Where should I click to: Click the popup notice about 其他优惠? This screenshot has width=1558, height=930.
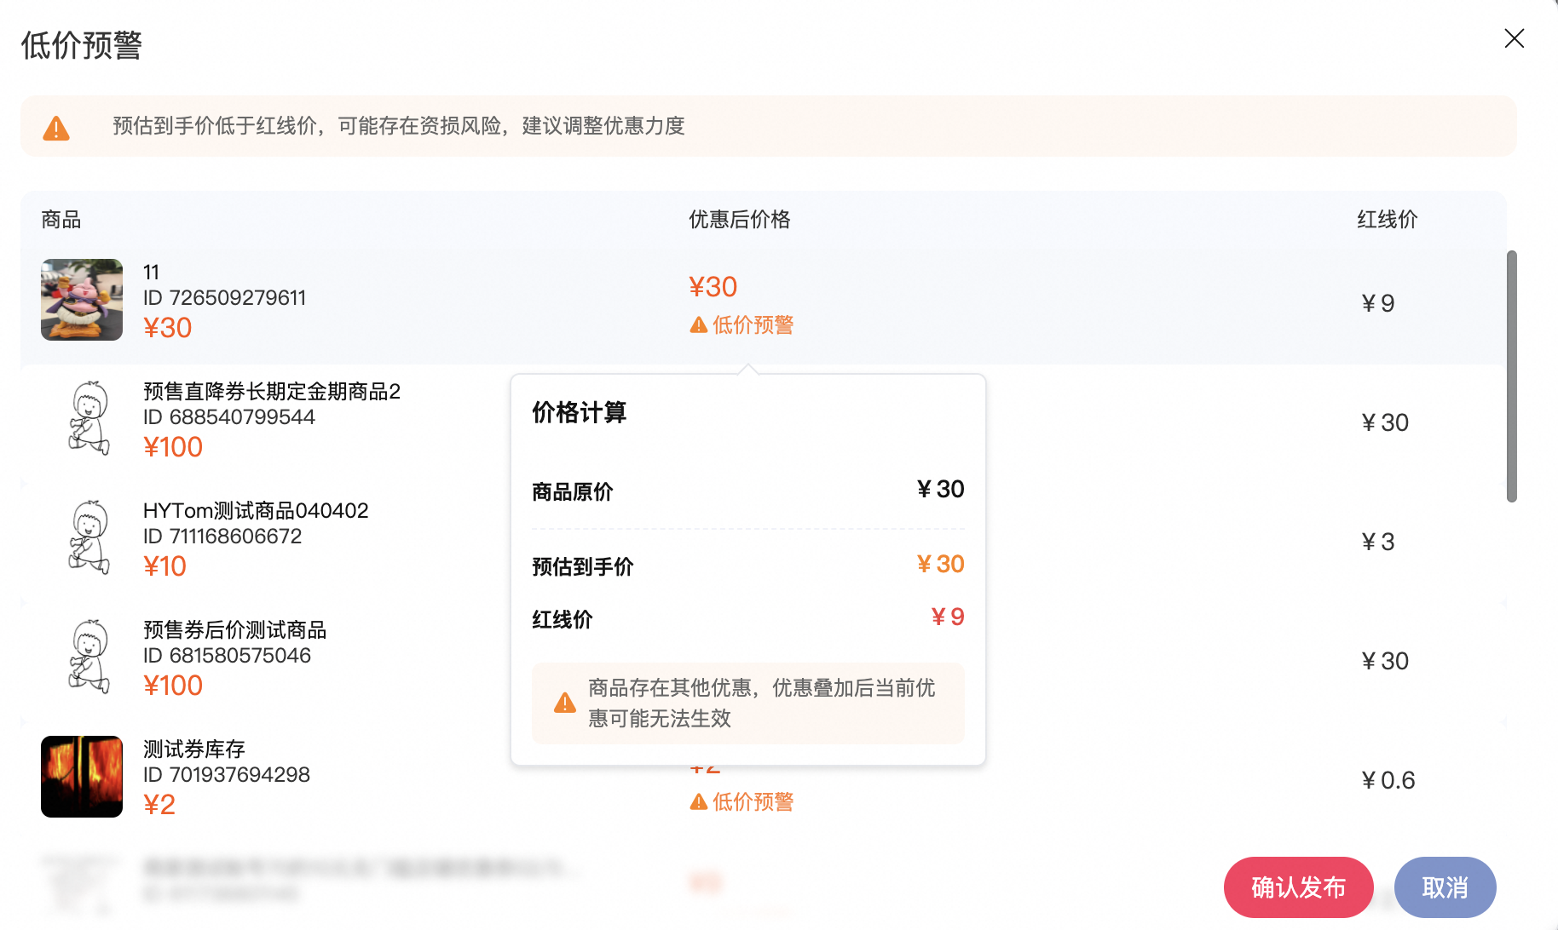[762, 703]
